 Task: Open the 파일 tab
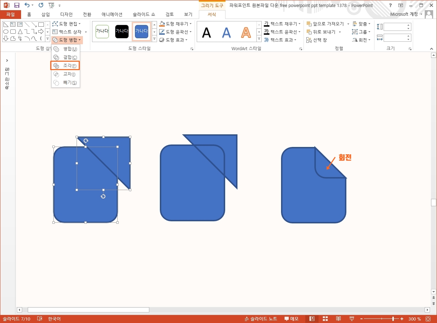(x=11, y=14)
